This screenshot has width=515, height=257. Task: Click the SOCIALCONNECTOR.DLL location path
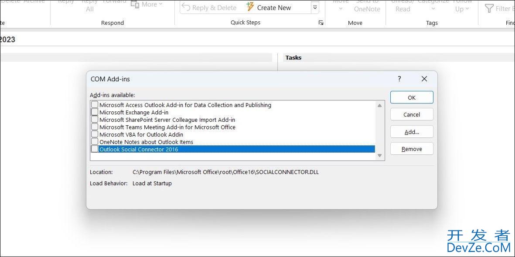(x=225, y=172)
